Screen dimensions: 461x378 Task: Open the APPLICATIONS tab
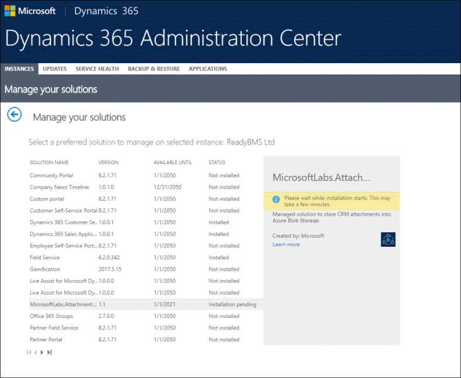(208, 69)
